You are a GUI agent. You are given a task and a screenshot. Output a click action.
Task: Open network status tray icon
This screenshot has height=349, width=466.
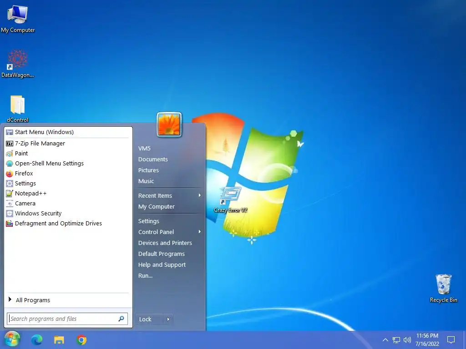click(396, 340)
